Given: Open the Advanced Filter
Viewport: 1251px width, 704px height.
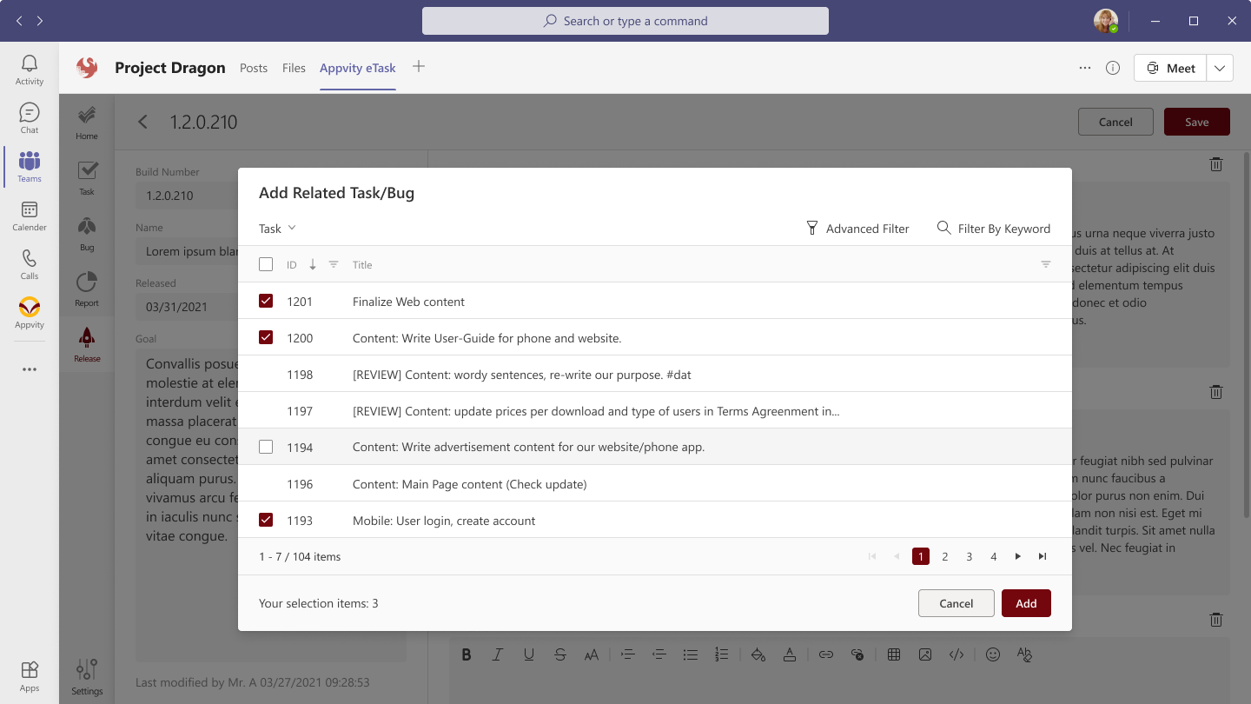Looking at the screenshot, I should pyautogui.click(x=857, y=228).
